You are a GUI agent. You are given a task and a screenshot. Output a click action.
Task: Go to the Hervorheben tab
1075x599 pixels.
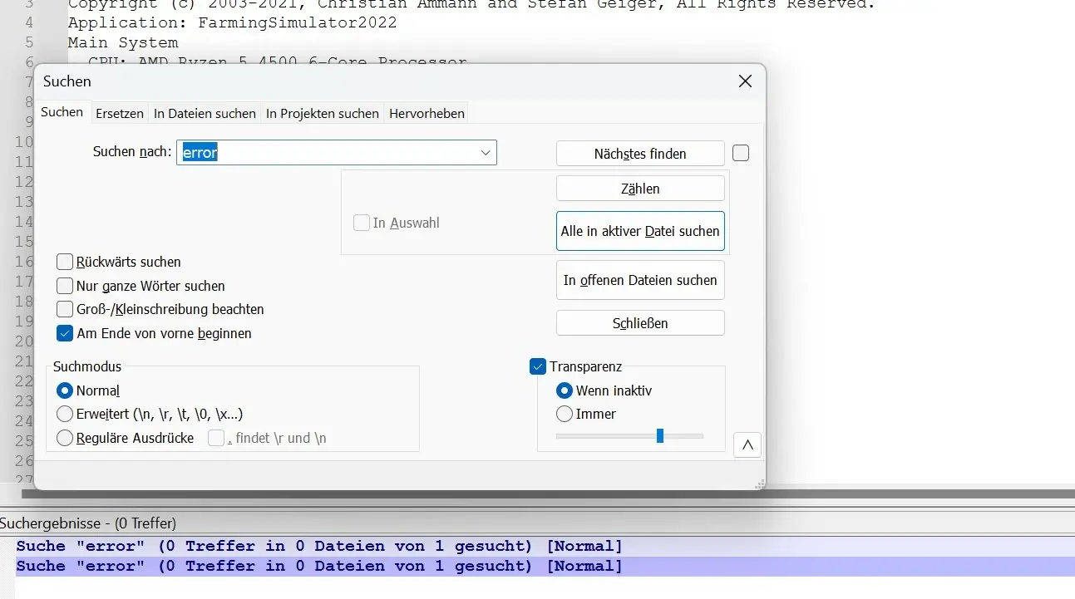click(427, 113)
